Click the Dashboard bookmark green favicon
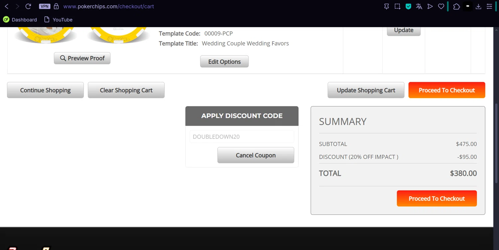 tap(6, 20)
